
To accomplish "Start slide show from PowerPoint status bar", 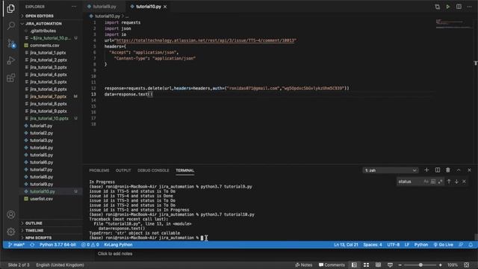I will (x=390, y=265).
